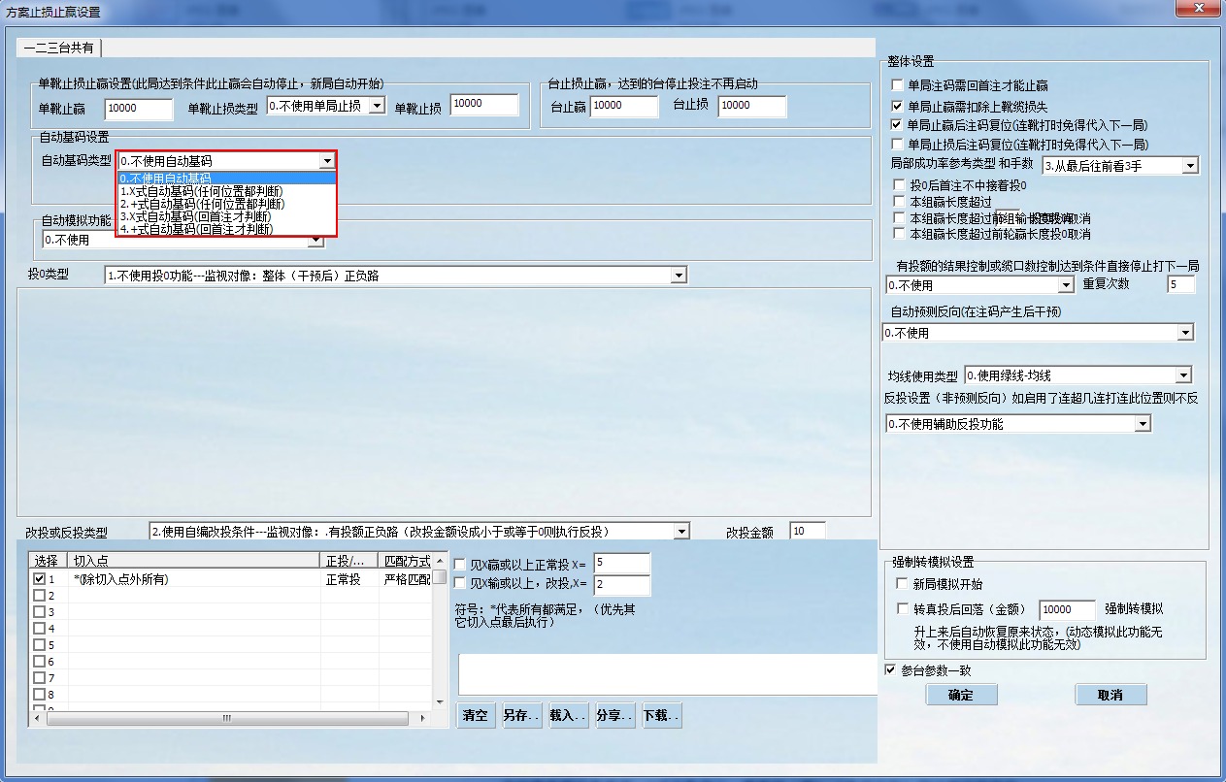Uncheck 单局止赢需扣除上靴缆损失
This screenshot has width=1226, height=782.
(x=896, y=104)
